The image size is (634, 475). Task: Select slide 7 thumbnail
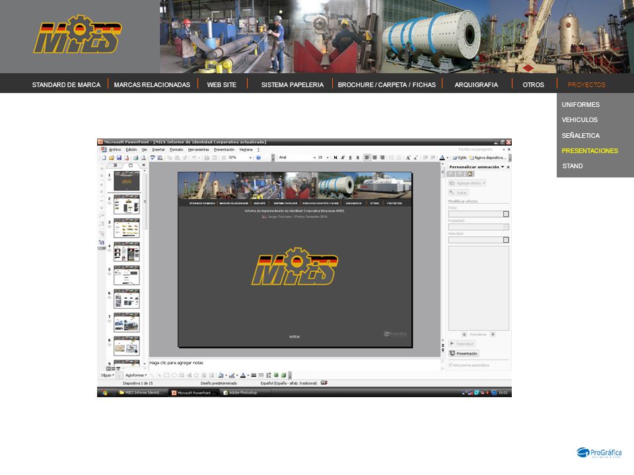pyautogui.click(x=127, y=323)
